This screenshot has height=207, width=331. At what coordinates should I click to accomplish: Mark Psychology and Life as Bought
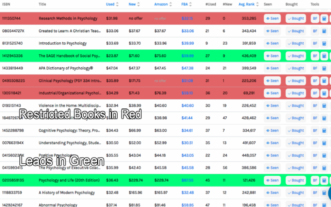click(296, 180)
